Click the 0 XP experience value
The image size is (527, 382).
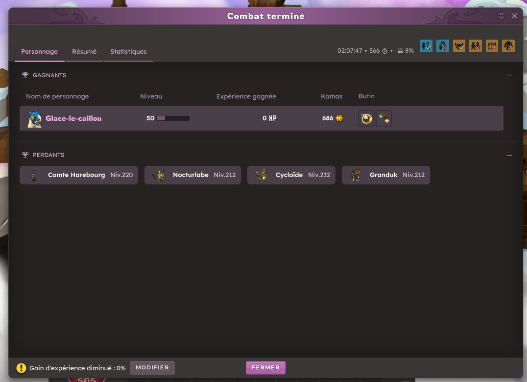(x=269, y=118)
